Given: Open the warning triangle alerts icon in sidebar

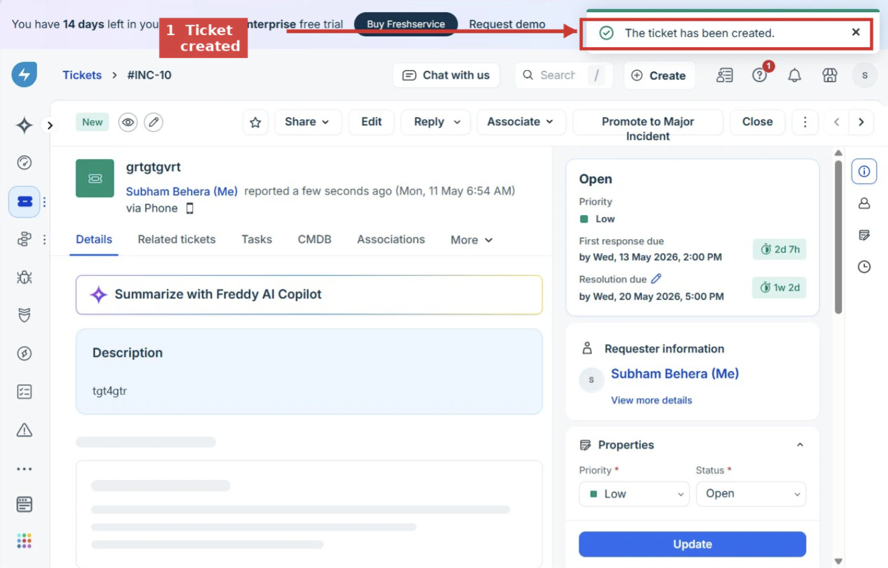Looking at the screenshot, I should coord(24,430).
